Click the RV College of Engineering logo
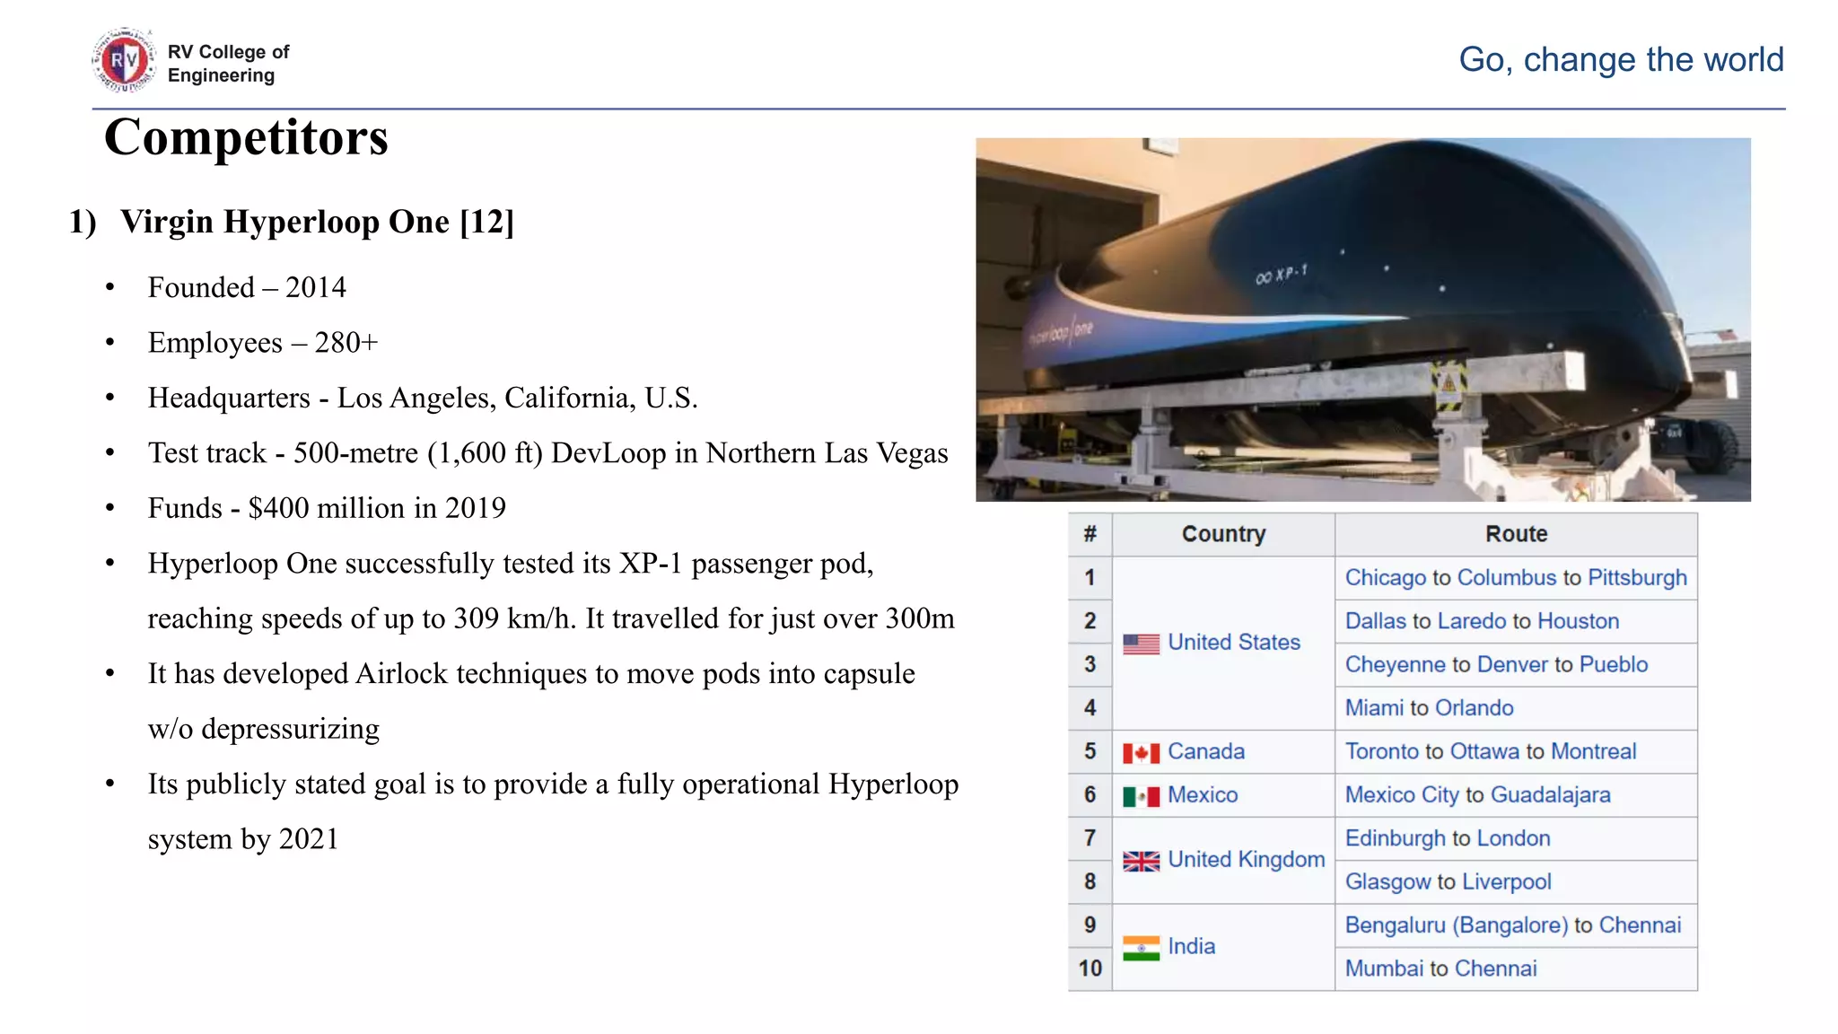 (124, 61)
